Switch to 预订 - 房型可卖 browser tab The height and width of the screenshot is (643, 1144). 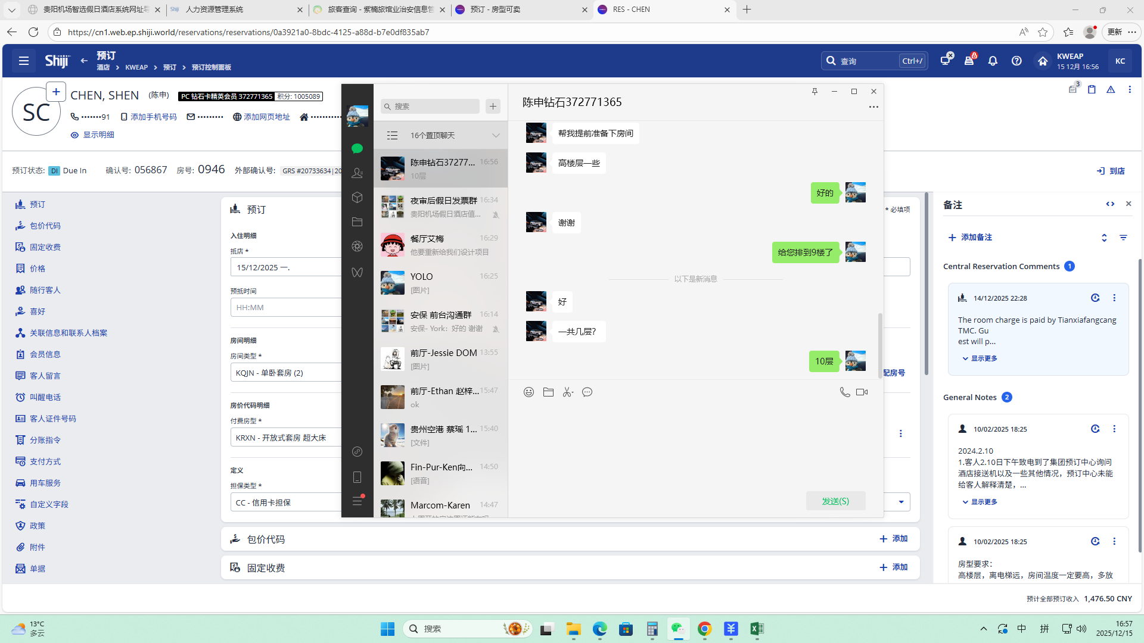[x=495, y=10]
